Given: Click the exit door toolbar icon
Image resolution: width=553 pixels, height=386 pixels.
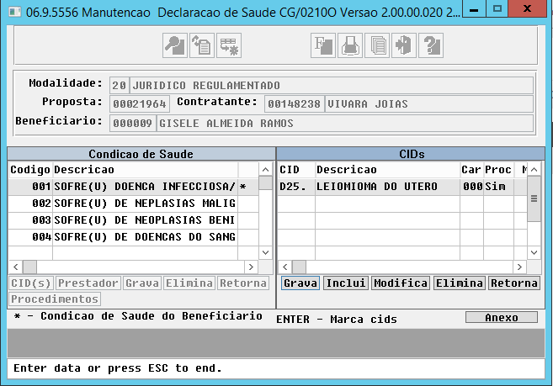Looking at the screenshot, I should [404, 45].
